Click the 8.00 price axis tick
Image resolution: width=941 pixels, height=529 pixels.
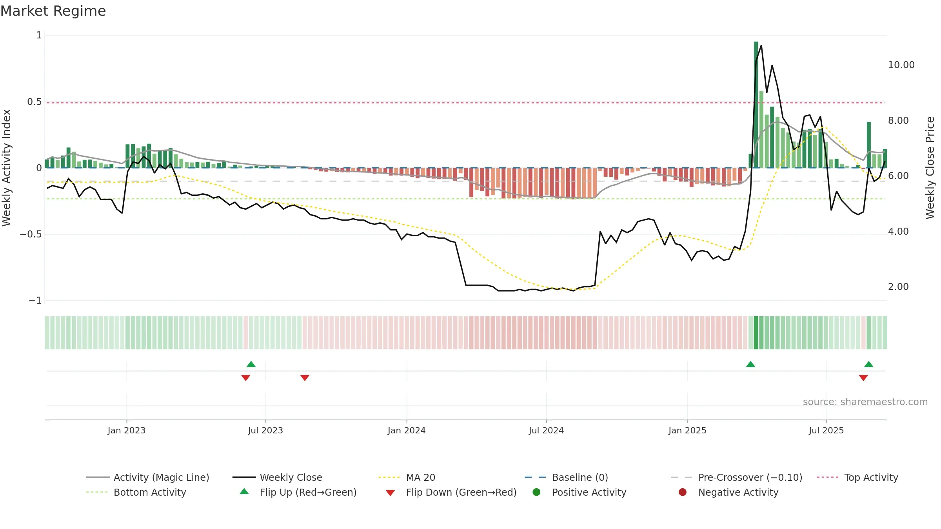(898, 121)
